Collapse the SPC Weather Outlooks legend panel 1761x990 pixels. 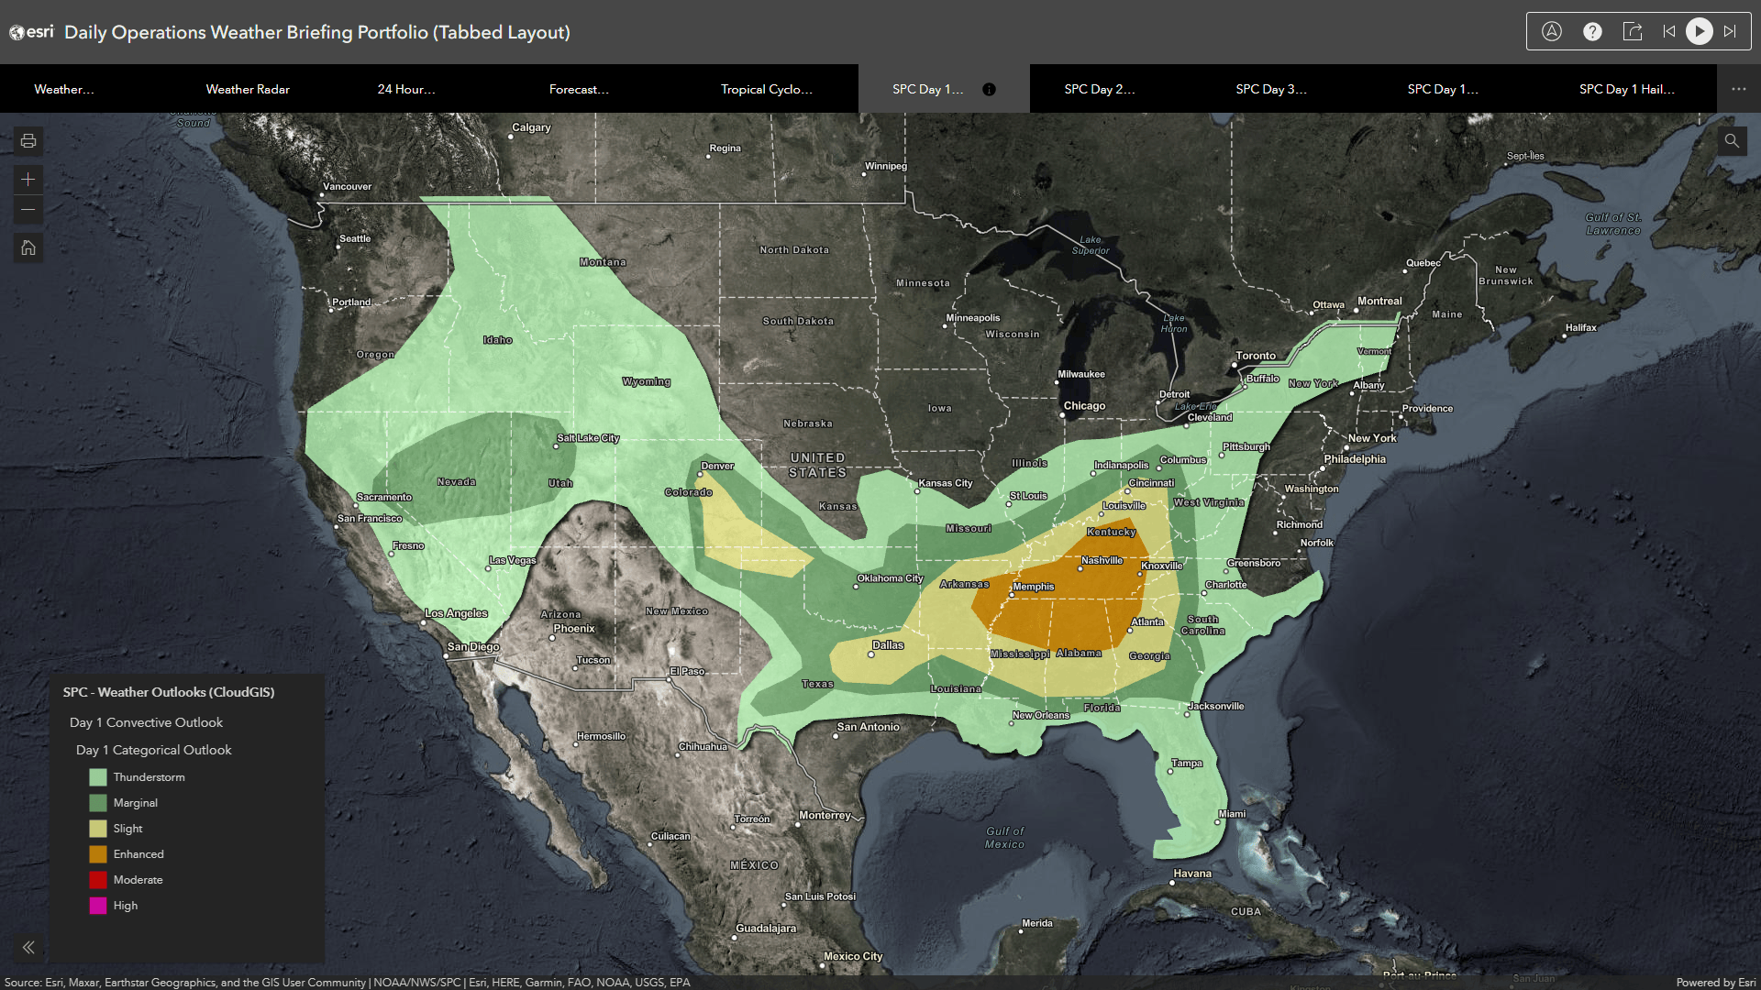point(28,947)
